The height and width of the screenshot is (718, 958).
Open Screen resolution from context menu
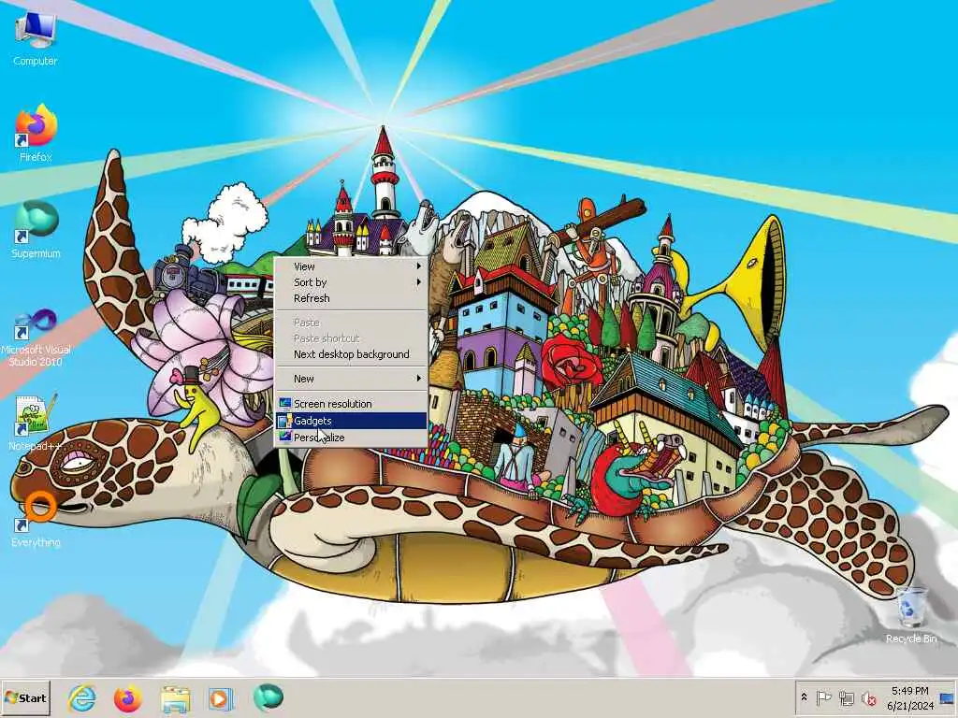[x=351, y=404]
